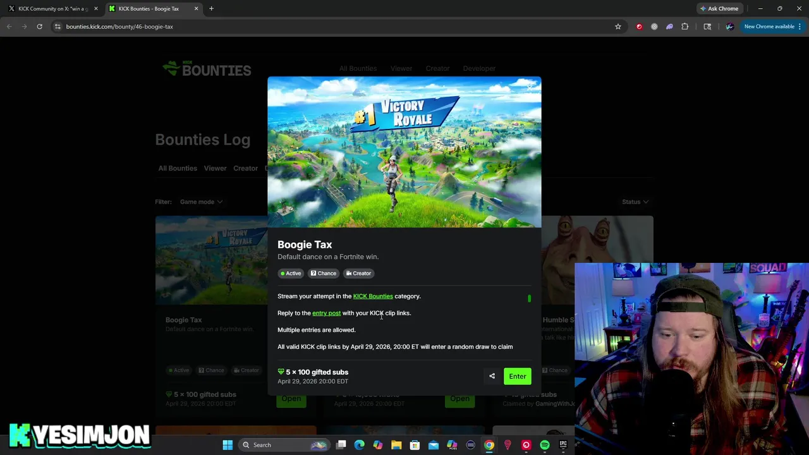Open the All Bounties nav item
Viewport: 809px width, 455px height.
point(358,68)
